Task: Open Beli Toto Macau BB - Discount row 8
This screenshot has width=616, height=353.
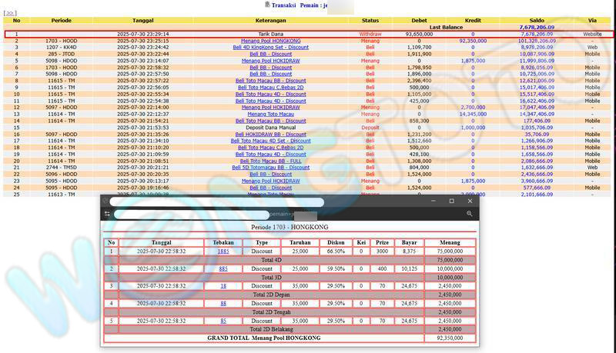Action: pyautogui.click(x=271, y=81)
